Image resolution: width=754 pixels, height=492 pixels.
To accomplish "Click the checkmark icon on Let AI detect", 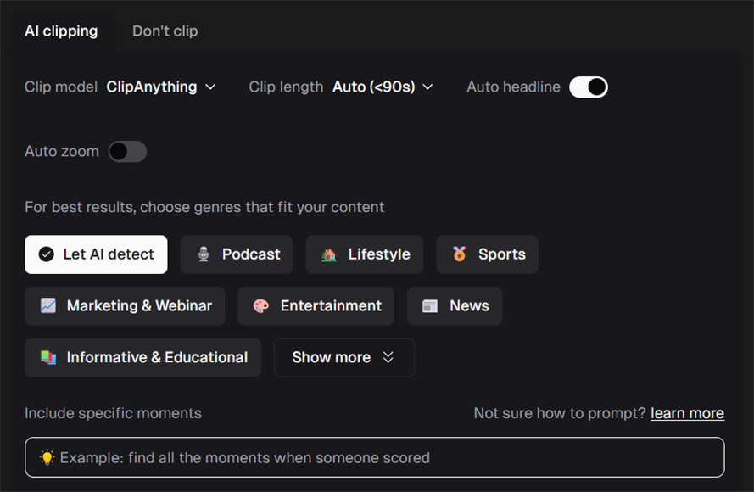I will (46, 254).
